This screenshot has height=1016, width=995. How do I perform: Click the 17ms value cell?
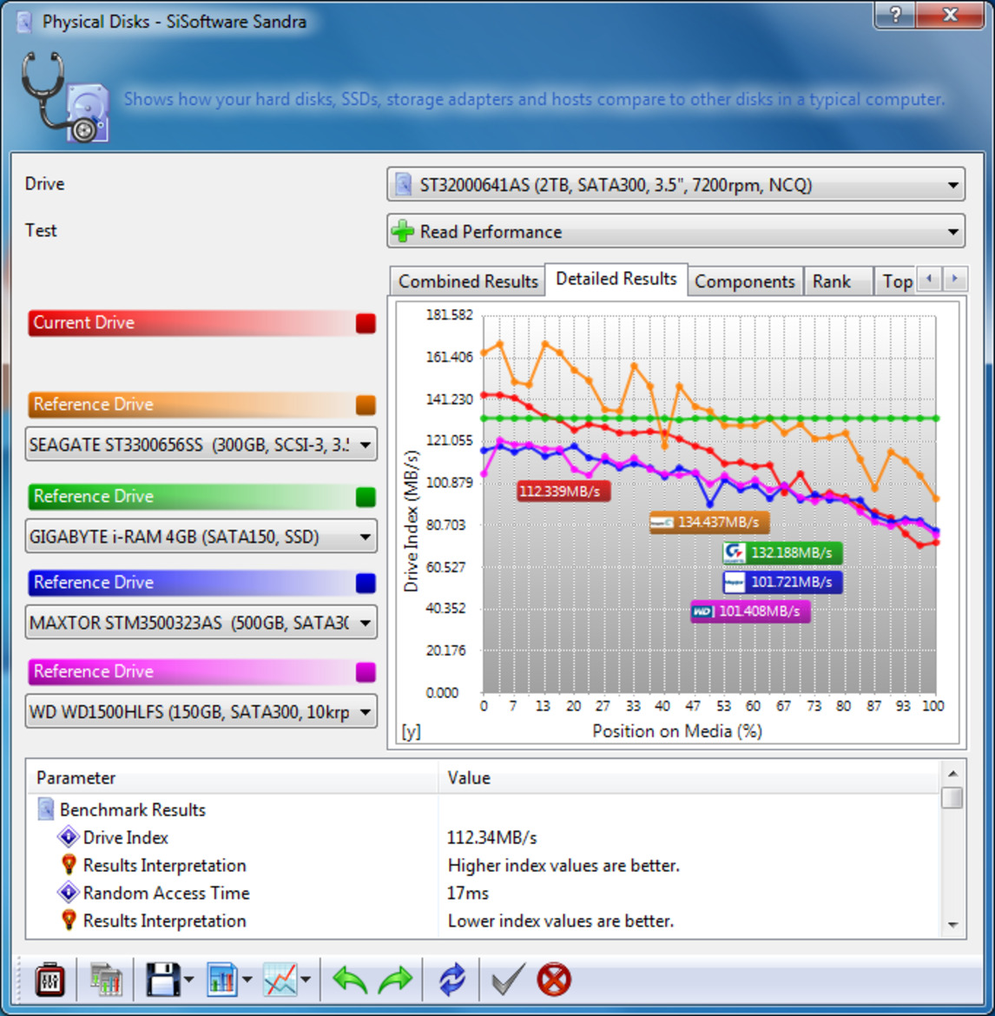point(468,893)
